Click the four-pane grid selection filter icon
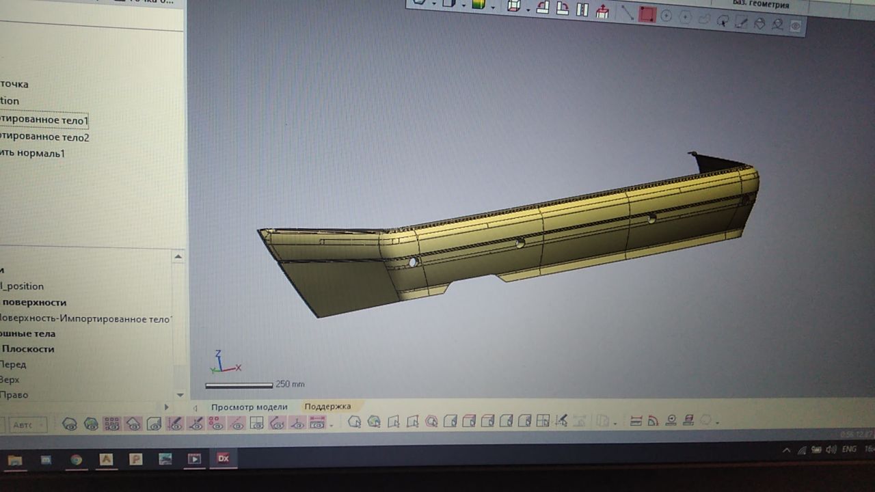Viewport: 875px width, 492px height. [x=543, y=422]
